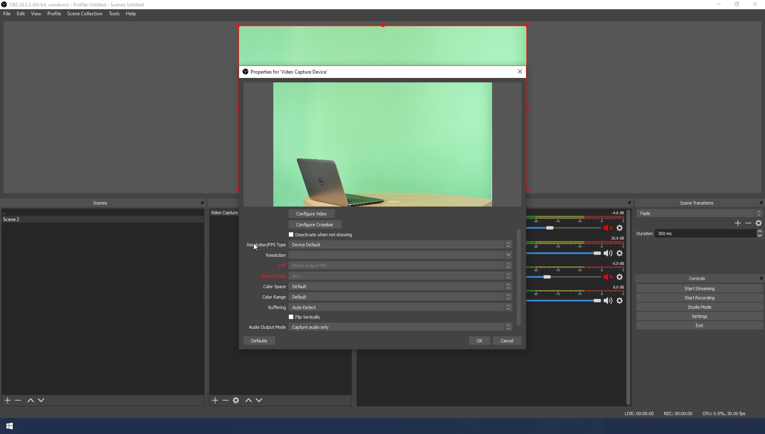This screenshot has width=765, height=434.
Task: Open settings gear for 26.0 dB channel
Action: 620,253
